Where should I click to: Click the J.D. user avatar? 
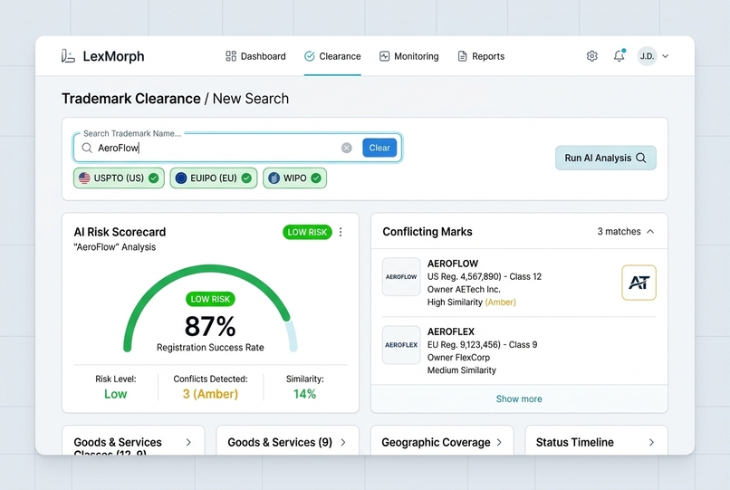647,56
